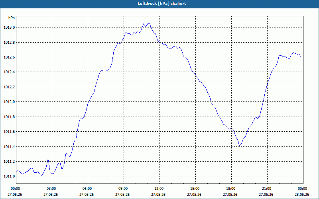
Task: Select the 1012,6 y-axis label
Action: (x=9, y=57)
